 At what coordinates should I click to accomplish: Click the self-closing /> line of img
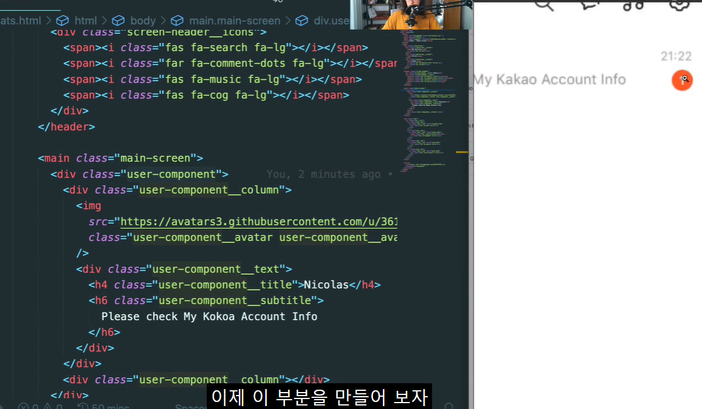(x=83, y=253)
